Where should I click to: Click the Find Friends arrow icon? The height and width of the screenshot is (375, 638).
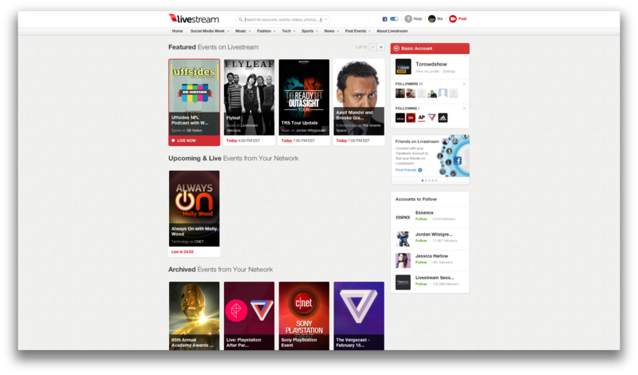pyautogui.click(x=420, y=170)
